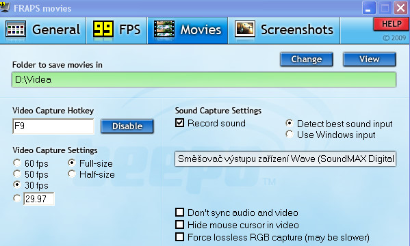The image size is (410, 246).
Task: Close the FRAPS movies window
Action: coord(401,8)
